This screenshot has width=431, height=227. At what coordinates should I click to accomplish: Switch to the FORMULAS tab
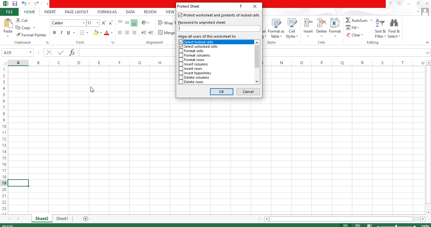coord(107,12)
